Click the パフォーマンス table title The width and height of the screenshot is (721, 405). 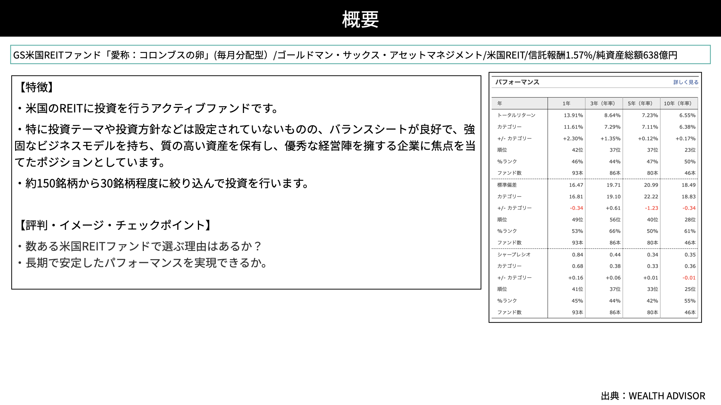(517, 82)
